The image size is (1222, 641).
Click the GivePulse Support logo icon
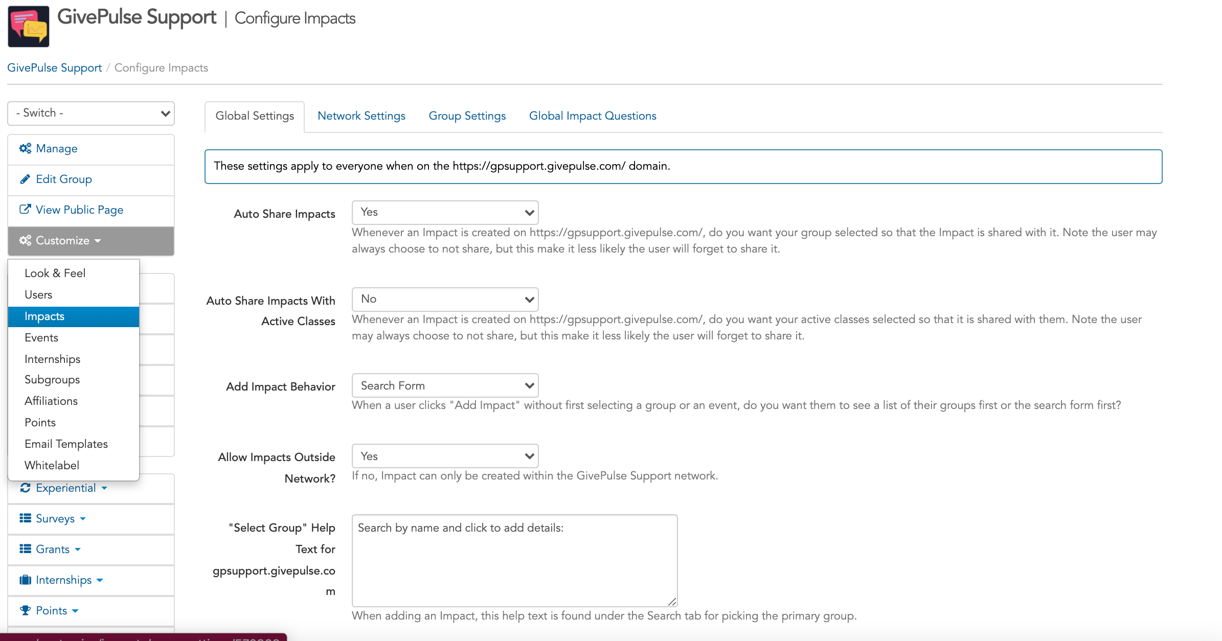tap(29, 27)
